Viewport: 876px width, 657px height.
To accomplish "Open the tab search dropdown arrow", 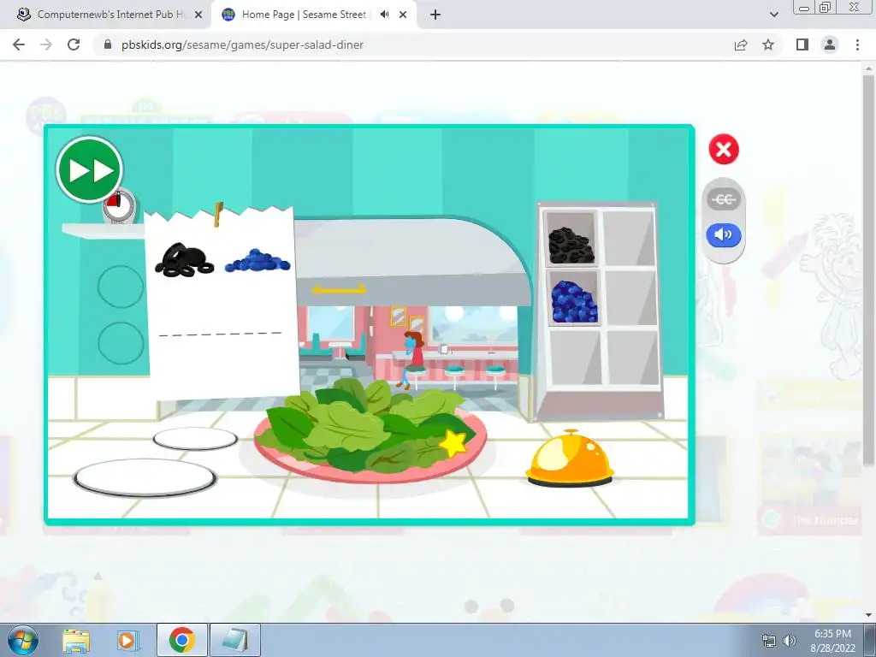I will [x=773, y=15].
